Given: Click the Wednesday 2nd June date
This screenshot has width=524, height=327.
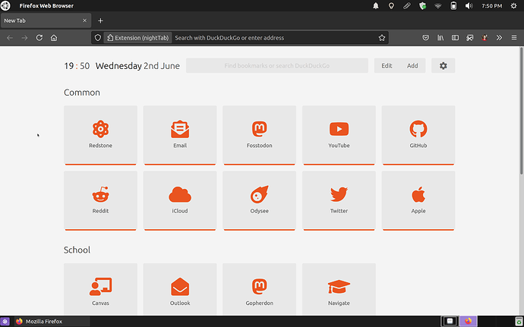Looking at the screenshot, I should [137, 66].
